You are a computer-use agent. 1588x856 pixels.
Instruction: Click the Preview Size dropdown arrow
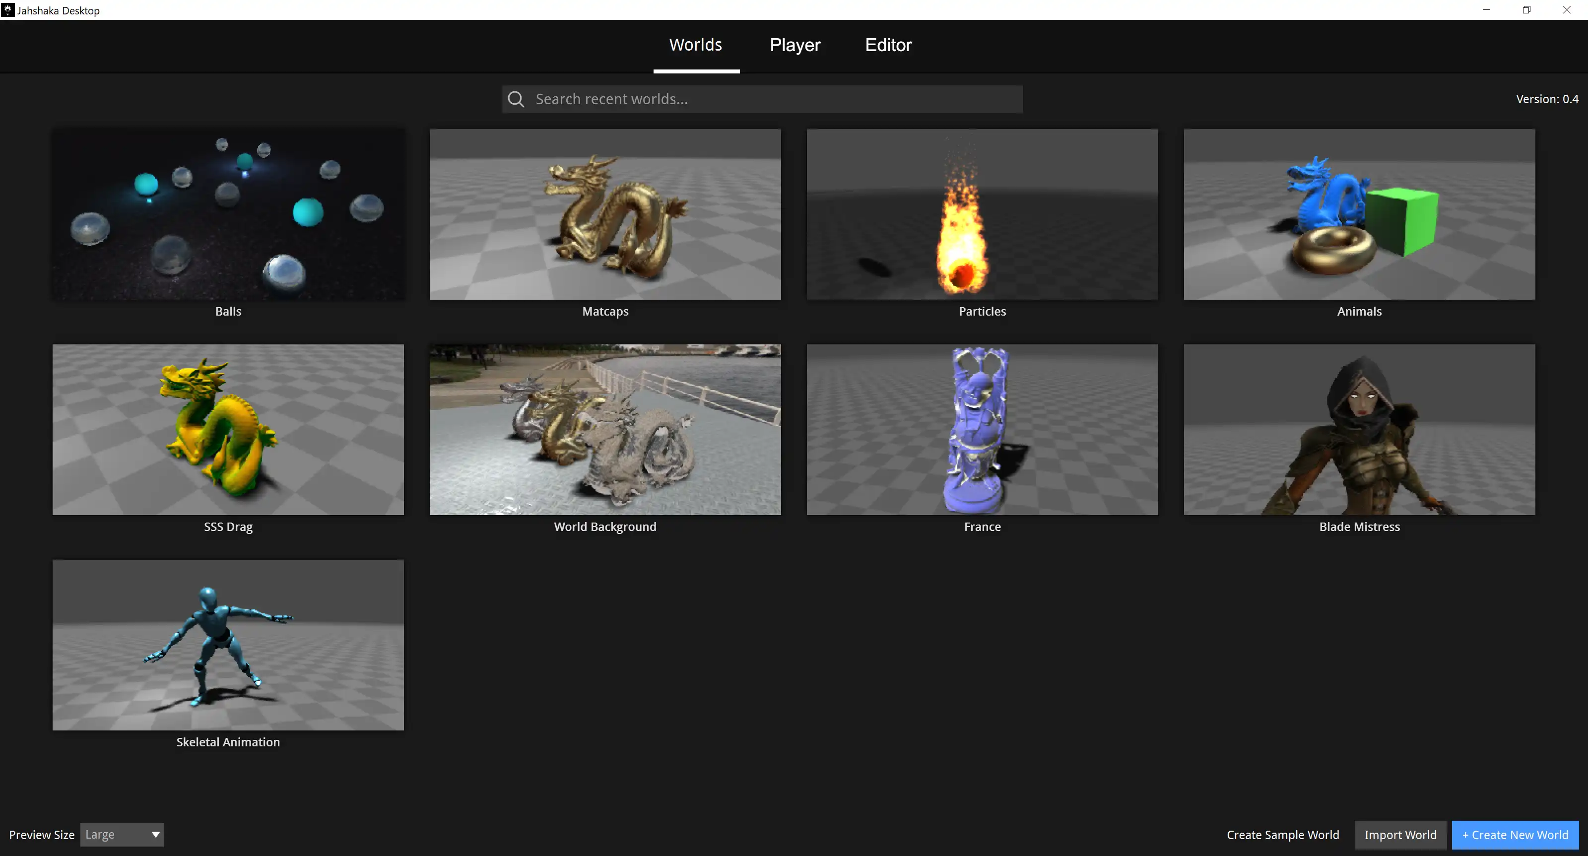pos(155,835)
